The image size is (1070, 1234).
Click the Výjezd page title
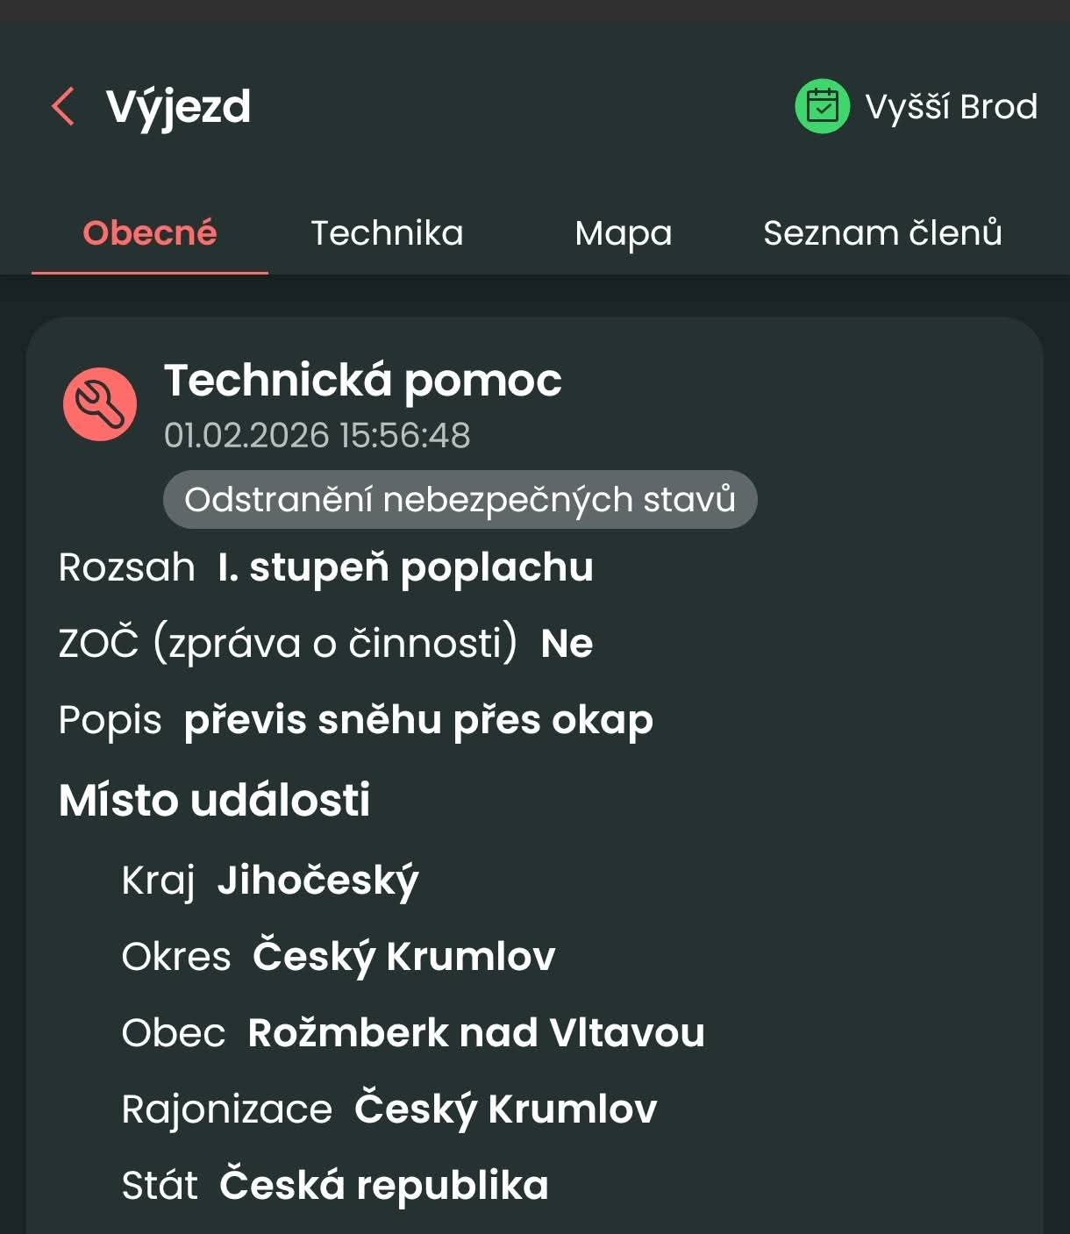[x=178, y=107]
